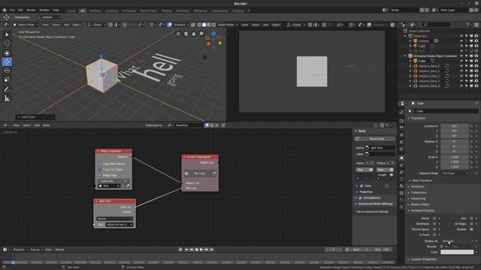This screenshot has width=481, height=270.
Task: Select the Scale tool in left toolbar
Action: pos(7,79)
